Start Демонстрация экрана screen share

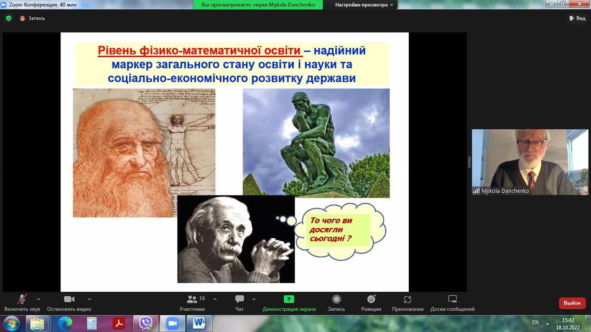coord(289,303)
